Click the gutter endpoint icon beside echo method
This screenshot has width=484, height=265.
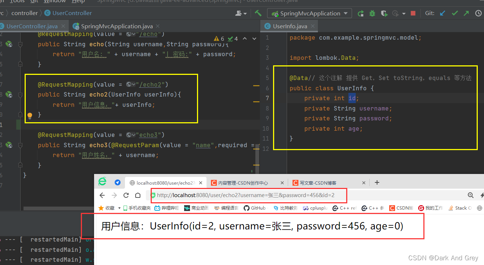point(9,44)
